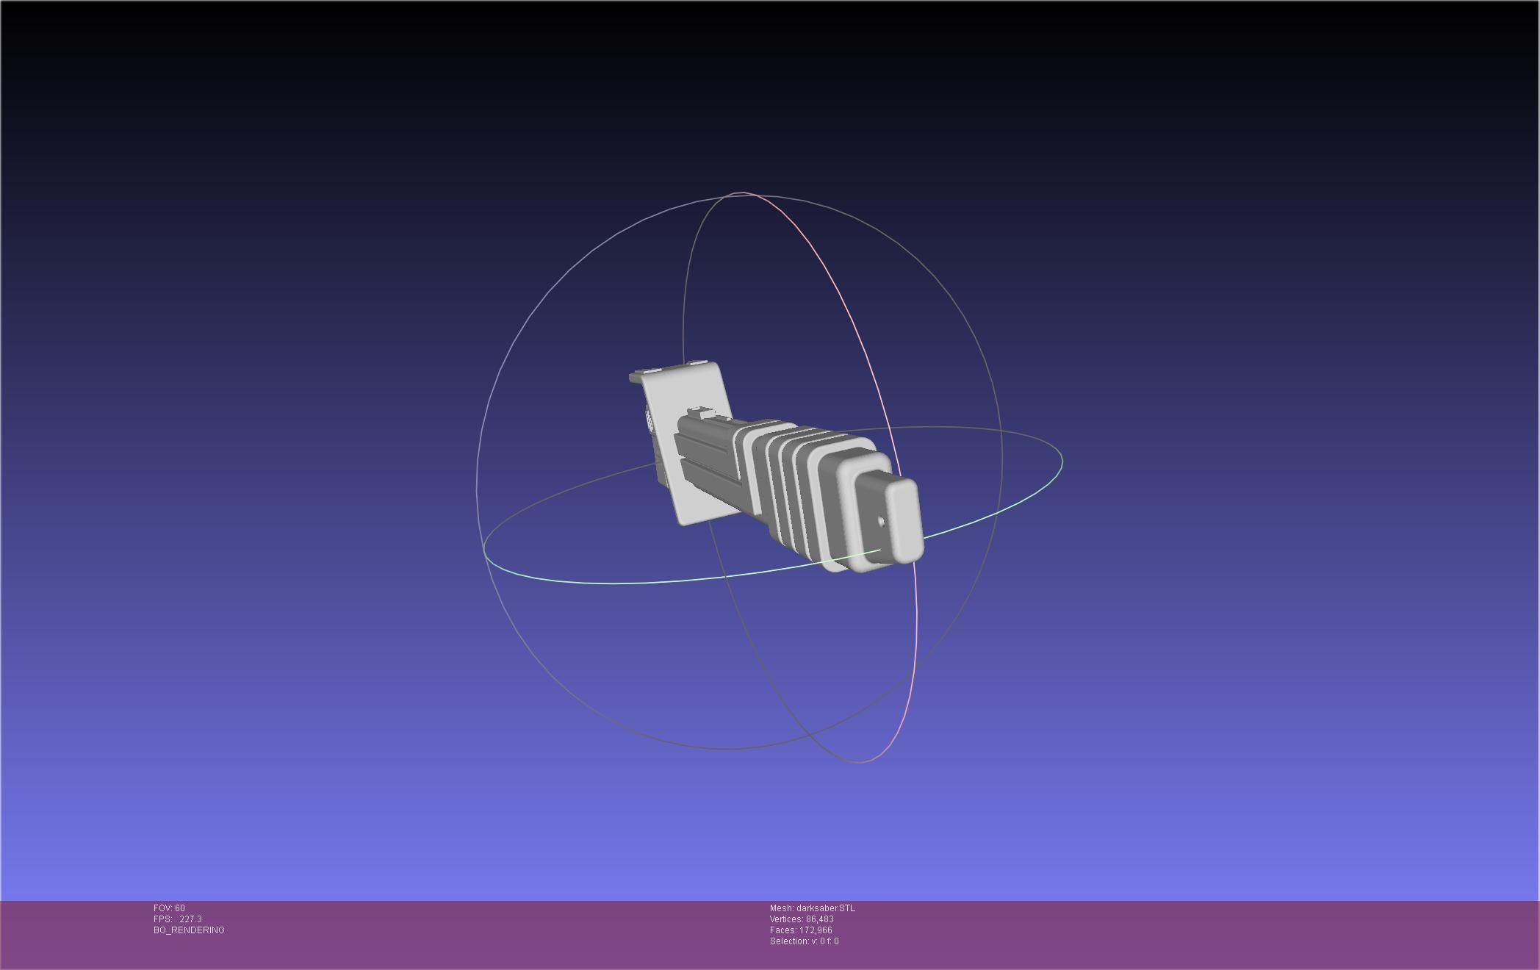
Task: Click the FPS counter text
Action: pos(178,919)
